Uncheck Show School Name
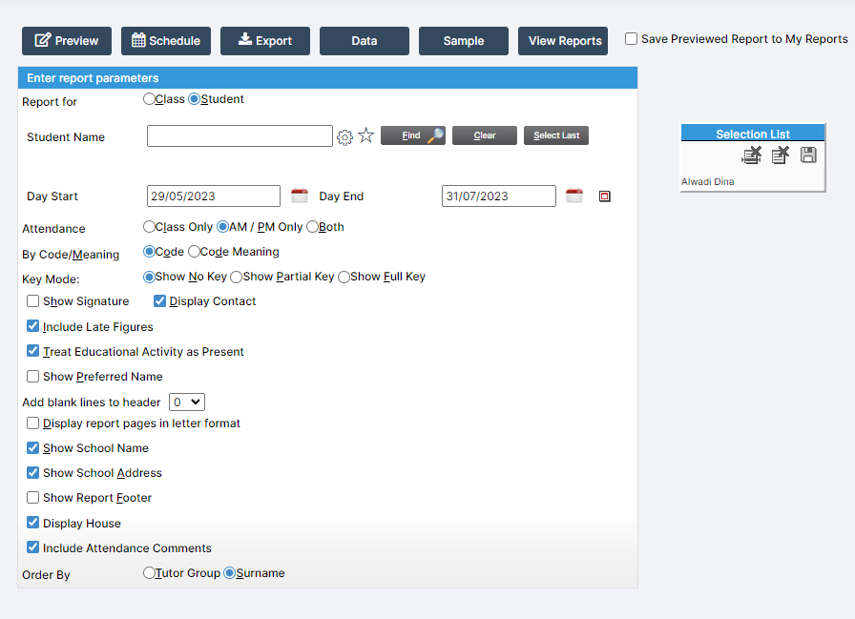855x619 pixels. [x=32, y=448]
